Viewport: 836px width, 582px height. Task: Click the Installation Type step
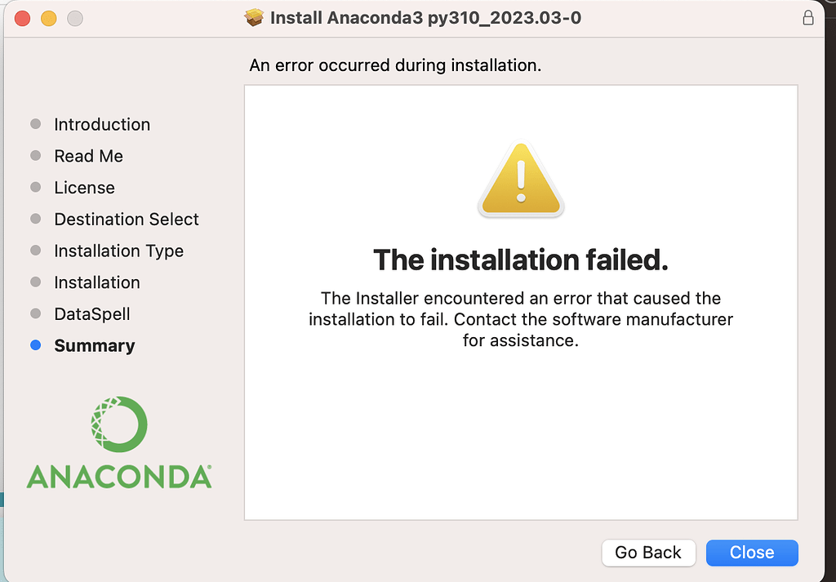[x=118, y=251]
